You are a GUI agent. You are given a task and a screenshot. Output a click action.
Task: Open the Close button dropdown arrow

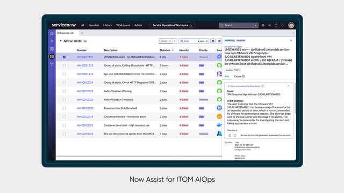[175, 41]
